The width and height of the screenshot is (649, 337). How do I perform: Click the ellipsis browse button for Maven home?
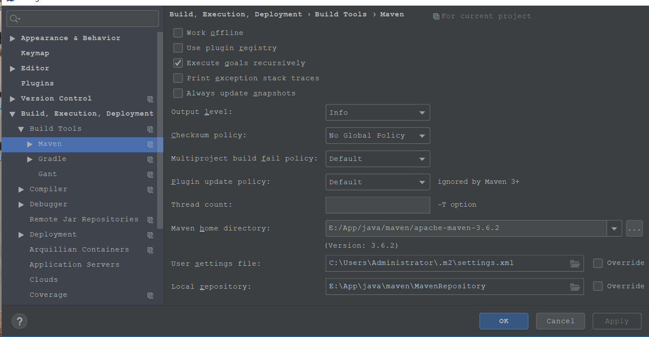(634, 229)
